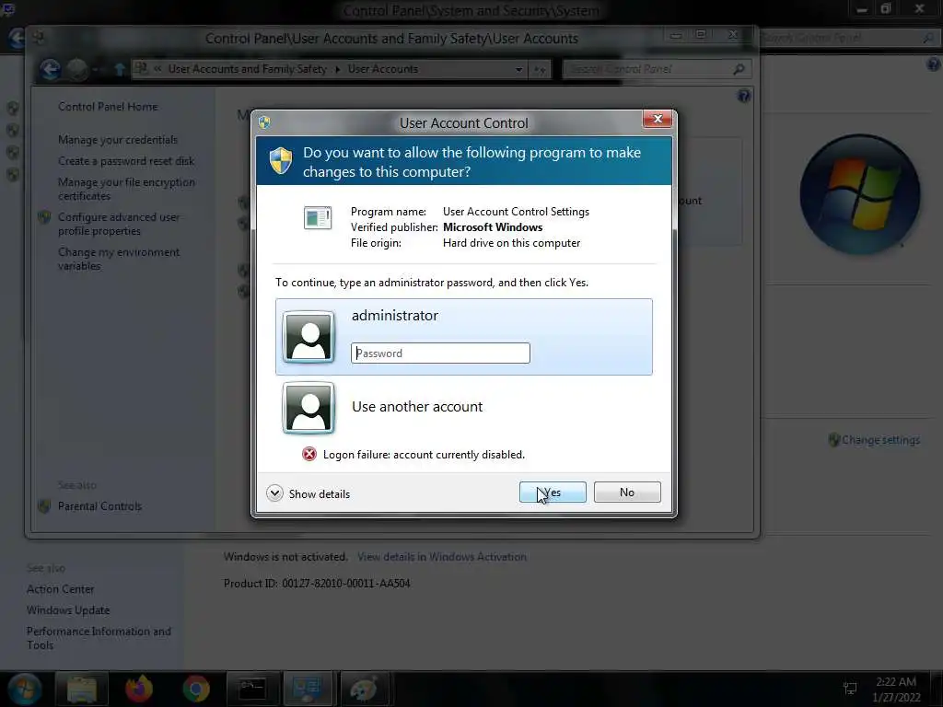
Task: Click search magnifier in User Accounts window
Action: click(739, 69)
